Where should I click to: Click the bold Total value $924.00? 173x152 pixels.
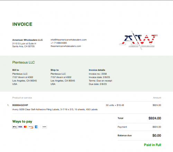[155, 118]
